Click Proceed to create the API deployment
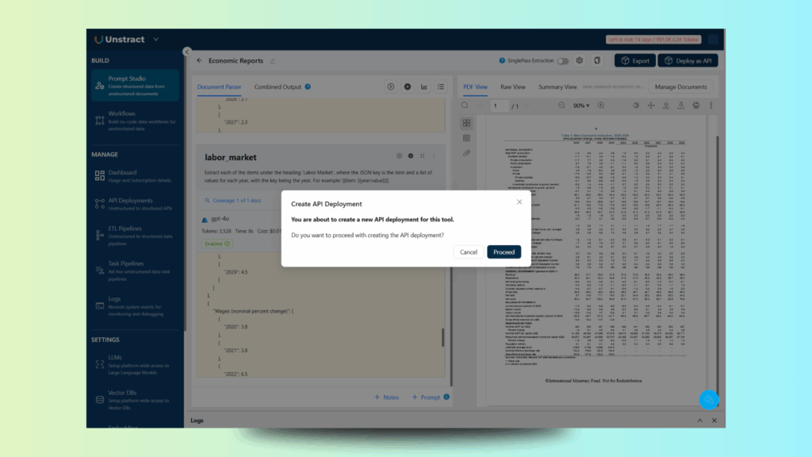Viewport: 812px width, 457px height. tap(504, 252)
